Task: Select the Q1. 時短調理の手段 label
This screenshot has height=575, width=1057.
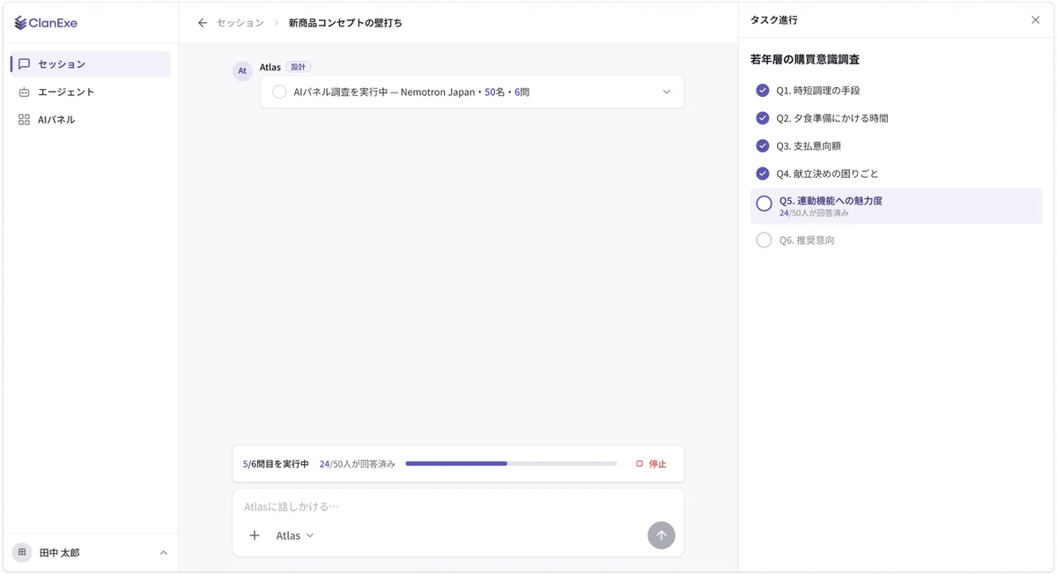Action: point(818,91)
